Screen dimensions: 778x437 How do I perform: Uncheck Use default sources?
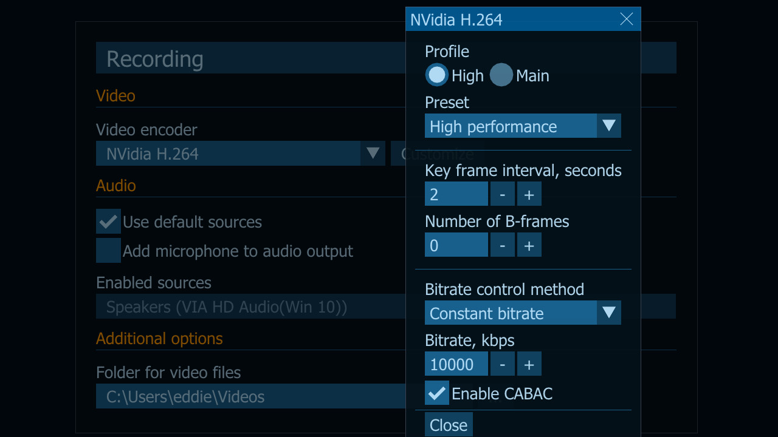108,221
